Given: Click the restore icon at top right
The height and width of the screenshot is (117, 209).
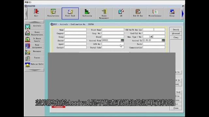Looking at the screenshot, I should click(x=183, y=6).
